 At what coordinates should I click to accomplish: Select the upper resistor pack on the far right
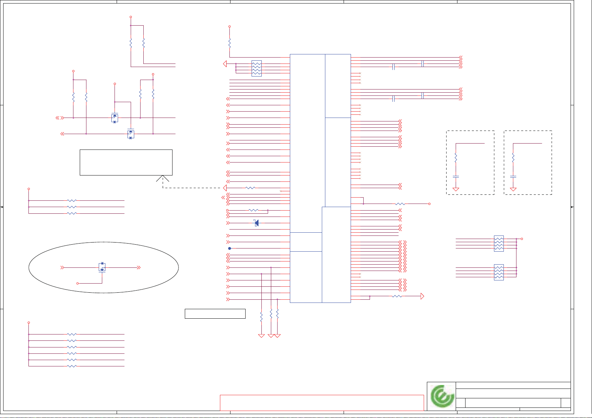(499, 244)
